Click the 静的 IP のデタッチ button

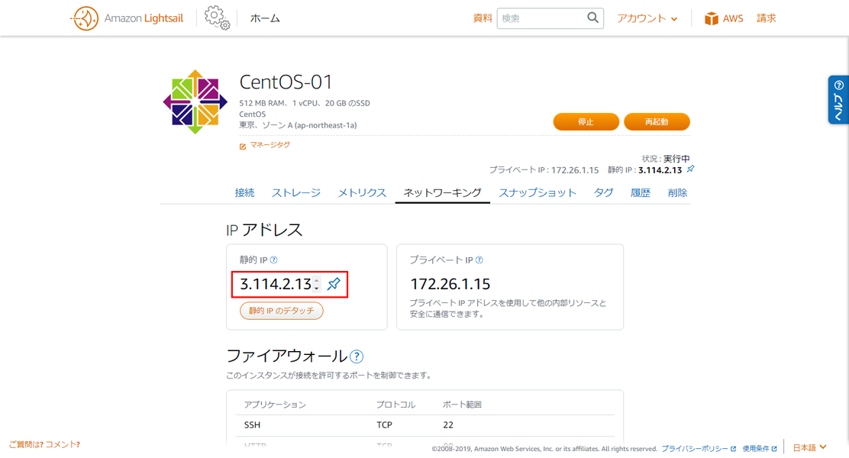[282, 311]
